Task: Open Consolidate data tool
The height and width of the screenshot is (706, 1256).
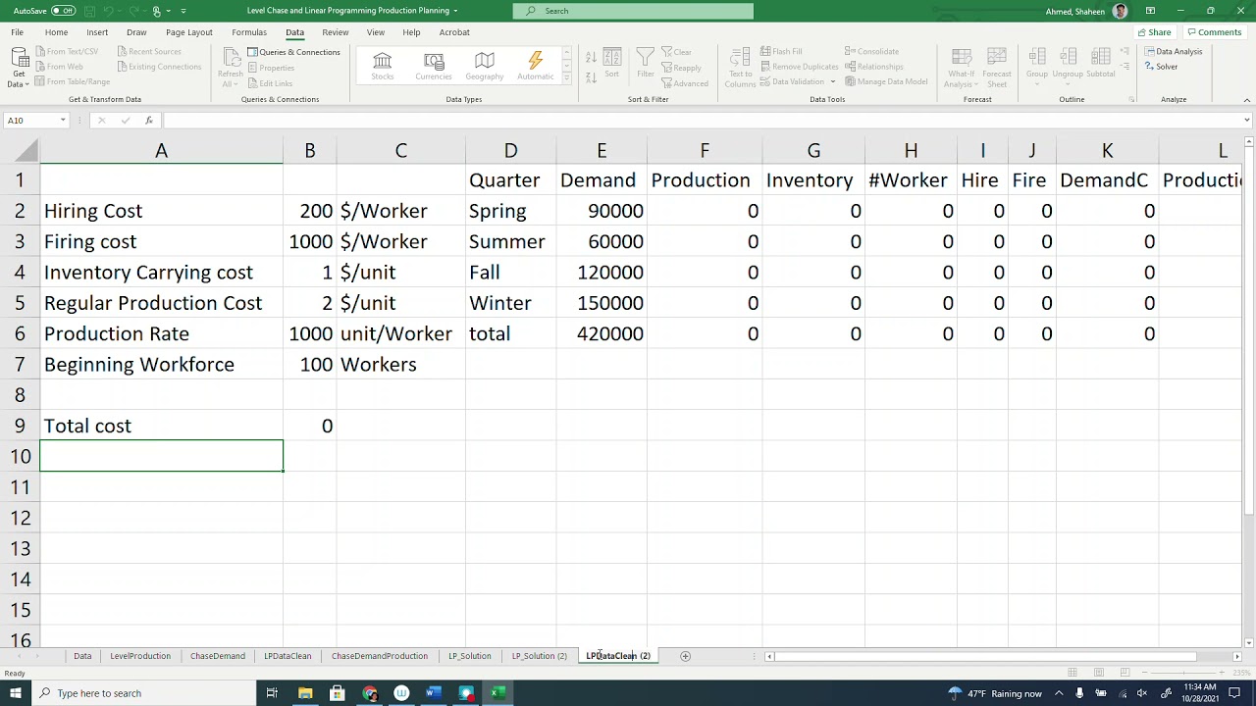Action: 872,51
